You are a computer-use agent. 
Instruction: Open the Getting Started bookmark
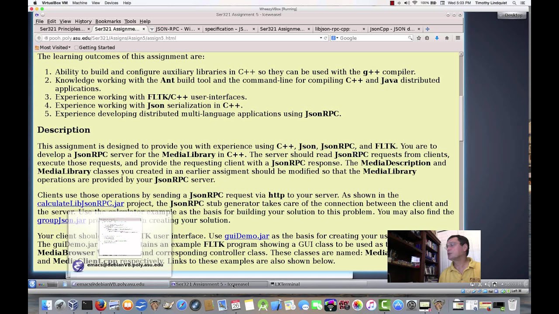point(95,47)
